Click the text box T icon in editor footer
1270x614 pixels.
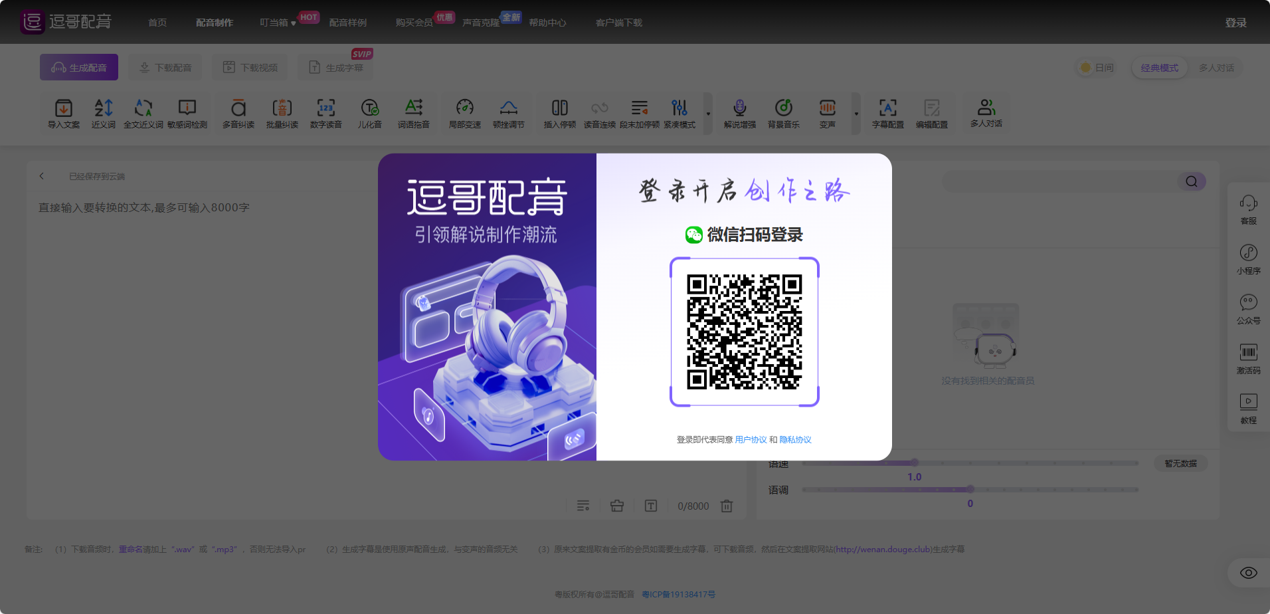(651, 506)
